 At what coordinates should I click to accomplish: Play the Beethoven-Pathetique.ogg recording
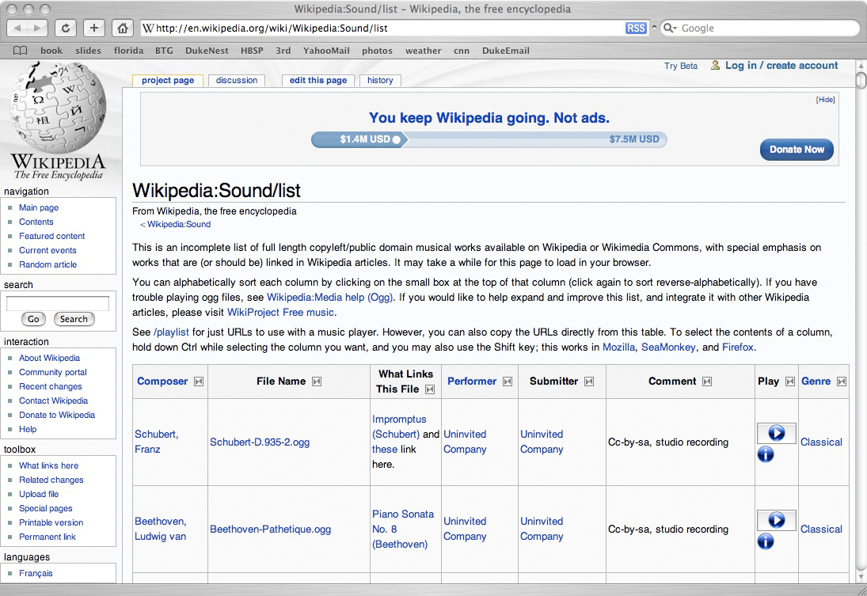pos(776,520)
